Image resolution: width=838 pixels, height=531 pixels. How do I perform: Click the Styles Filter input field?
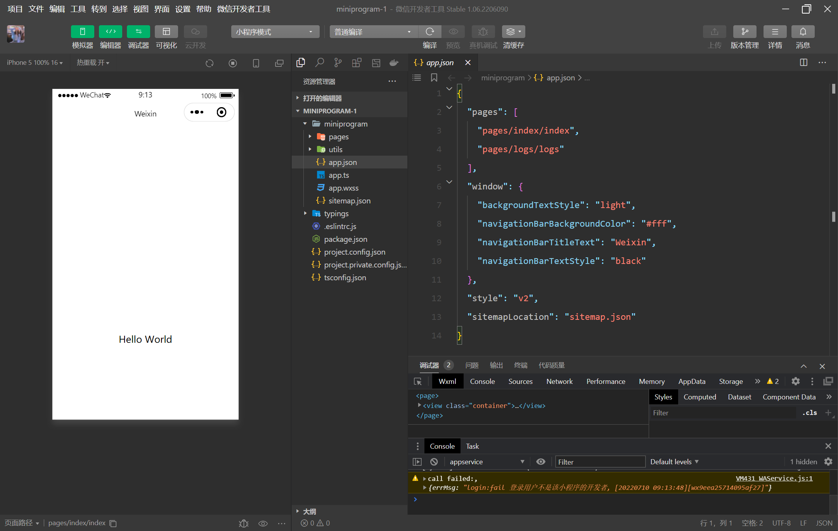723,413
